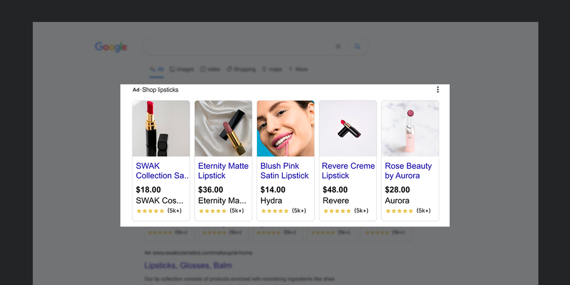The width and height of the screenshot is (570, 285).
Task: Click the map pin icon beside Maps
Action: [x=264, y=69]
